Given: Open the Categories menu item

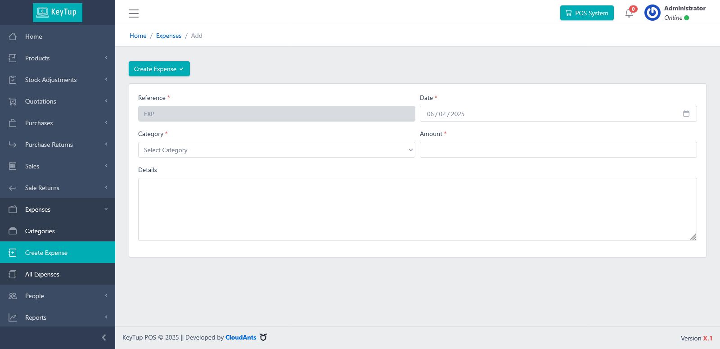Looking at the screenshot, I should [x=58, y=231].
